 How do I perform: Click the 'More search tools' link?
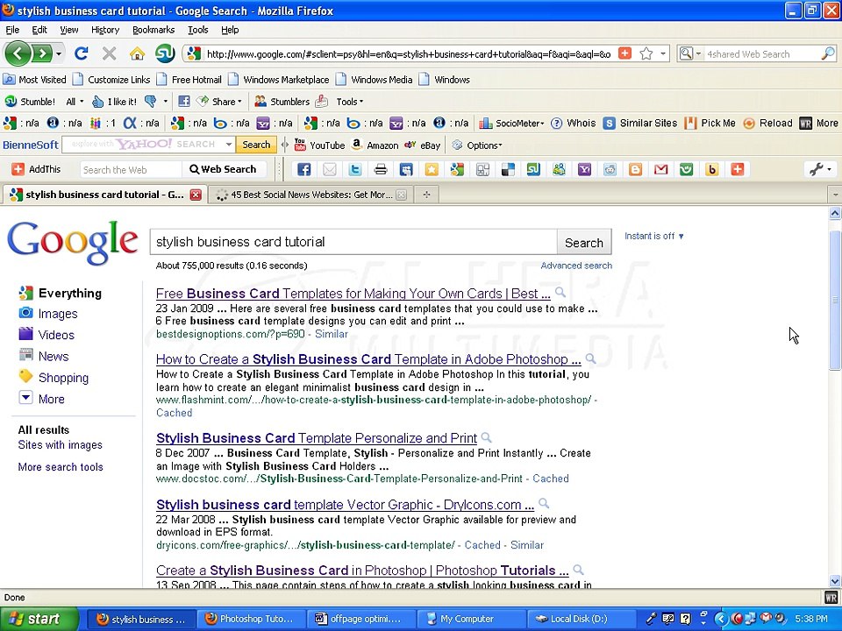point(61,467)
